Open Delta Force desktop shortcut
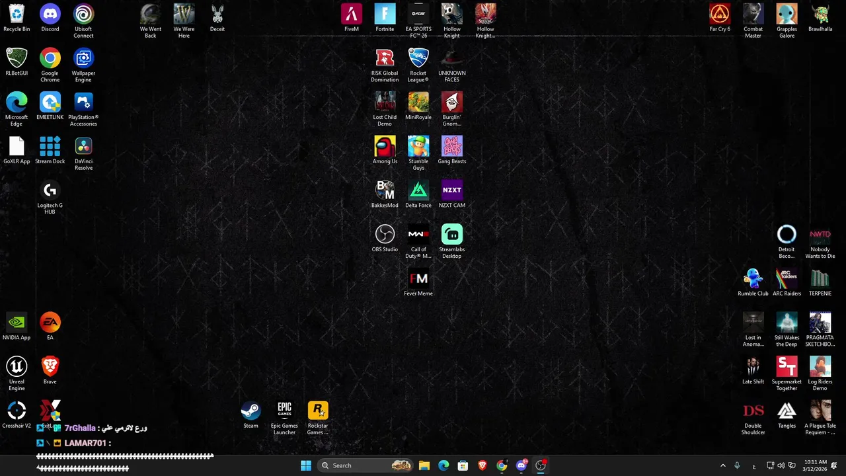The height and width of the screenshot is (476, 846). (418, 194)
